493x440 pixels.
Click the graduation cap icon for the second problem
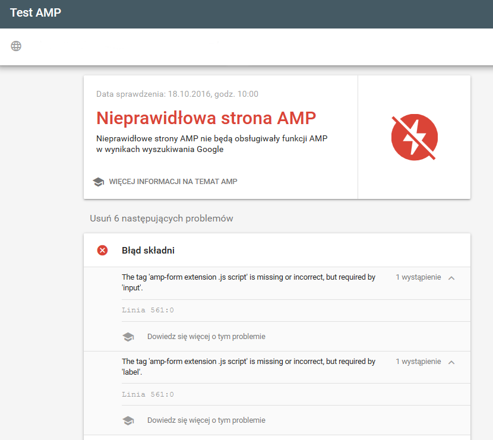[128, 420]
